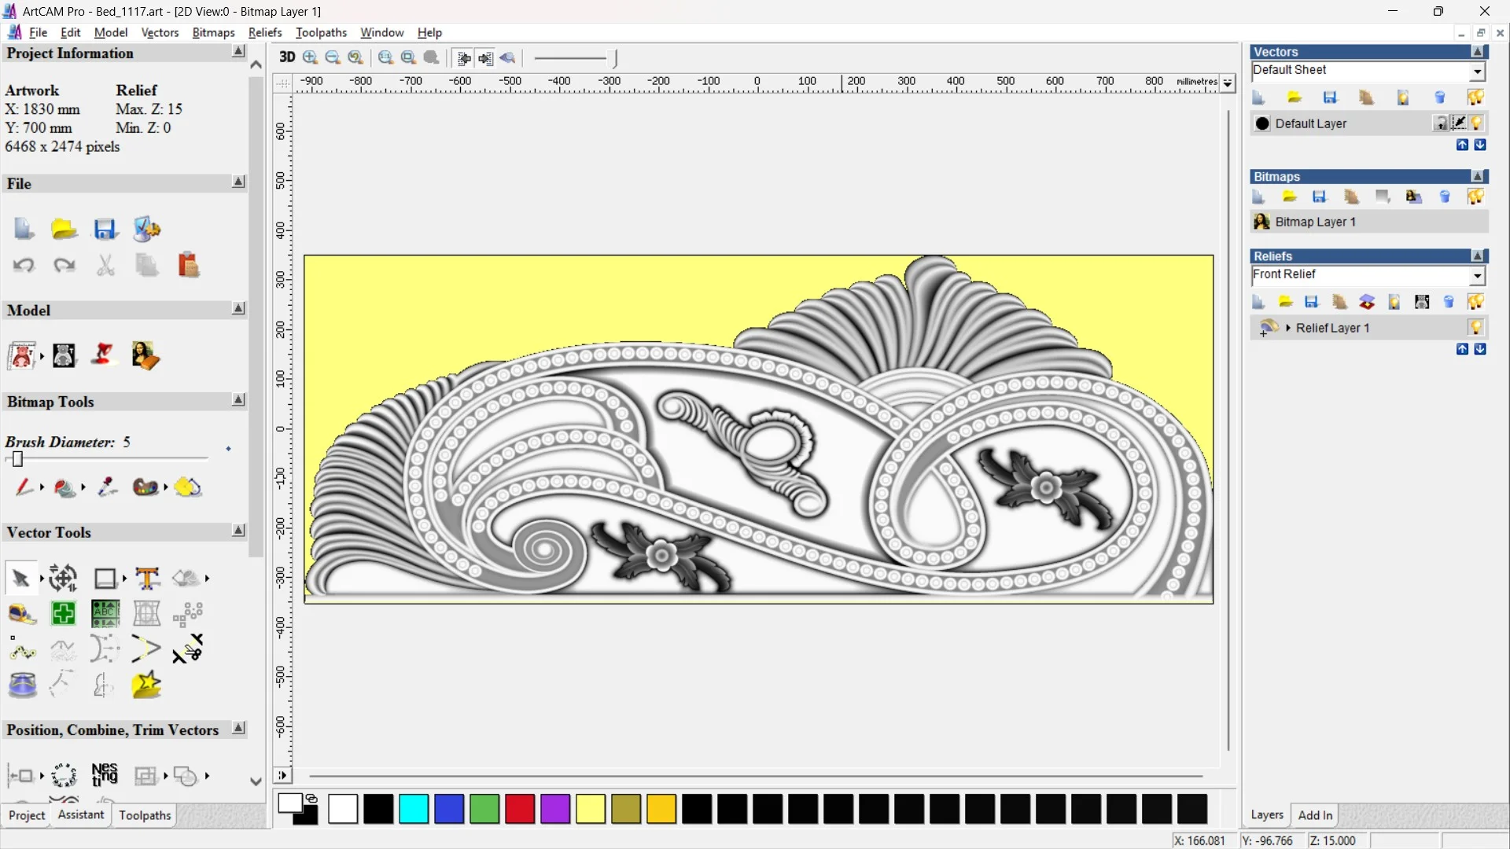The height and width of the screenshot is (849, 1510).
Task: Select the Flood Fill bitmap tool
Action: (64, 488)
